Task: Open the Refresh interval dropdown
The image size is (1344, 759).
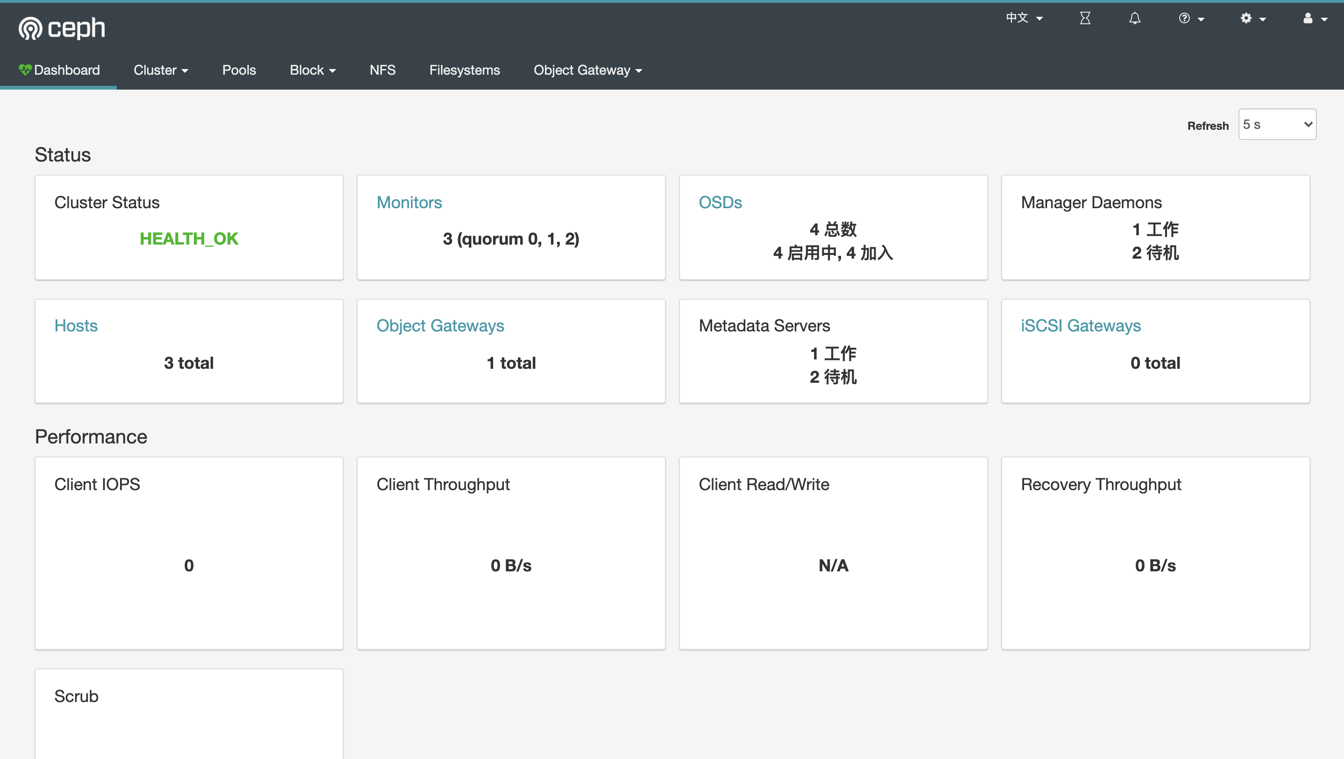Action: click(1277, 124)
